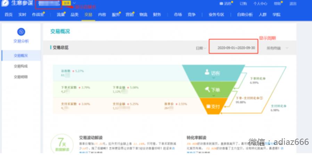The height and width of the screenshot is (158, 312).
Task: Click the 支付 wallet icon in funnel
Action: click(208, 106)
